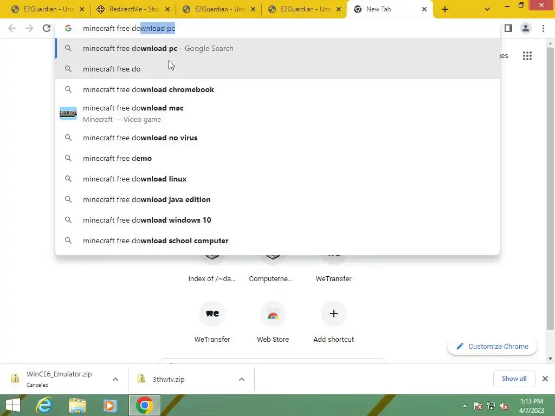Click Show all downloads button

514,379
